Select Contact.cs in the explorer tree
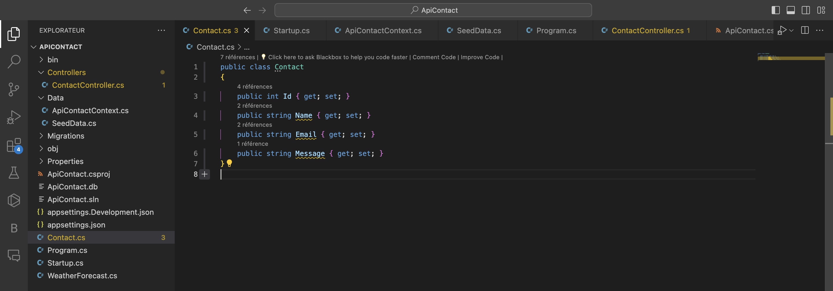833x291 pixels. [102, 237]
